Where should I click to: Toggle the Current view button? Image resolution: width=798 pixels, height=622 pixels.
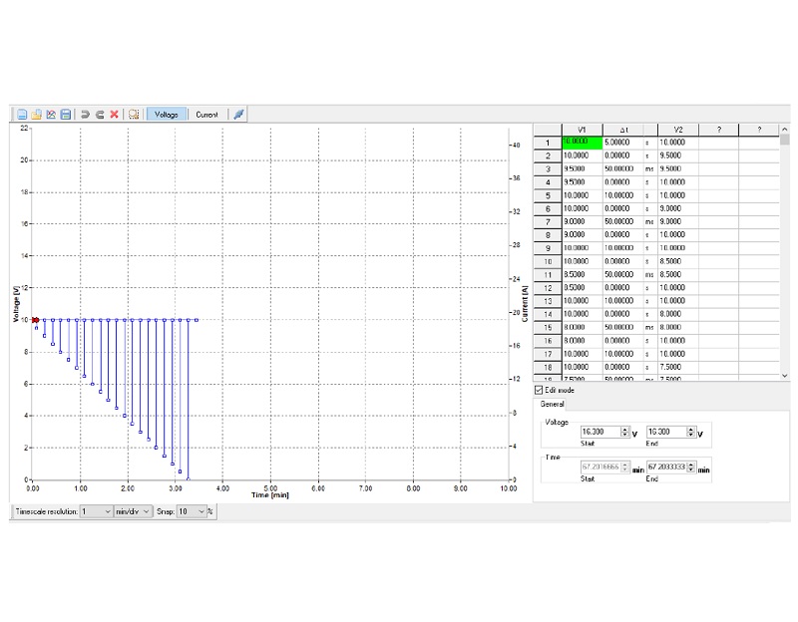click(206, 115)
